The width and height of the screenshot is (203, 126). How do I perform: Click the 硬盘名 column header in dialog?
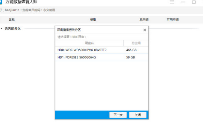pyautogui.click(x=89, y=43)
